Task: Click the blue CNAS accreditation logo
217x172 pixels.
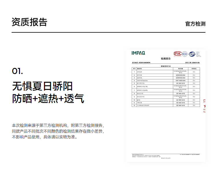Action: pos(192,54)
